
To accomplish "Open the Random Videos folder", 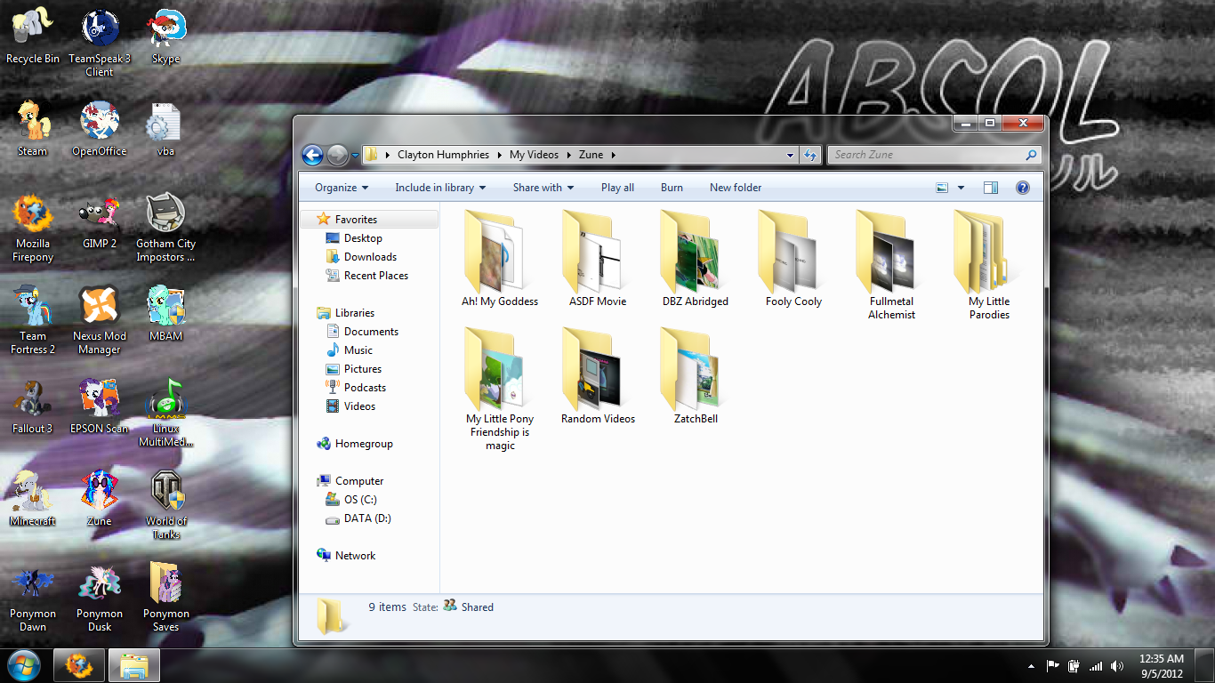I will click(598, 375).
